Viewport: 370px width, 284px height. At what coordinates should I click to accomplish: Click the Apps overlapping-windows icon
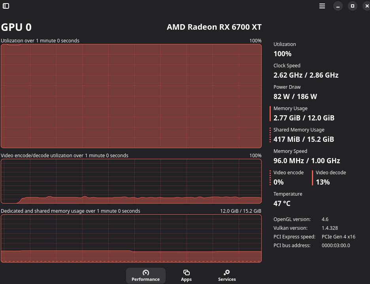(186, 272)
